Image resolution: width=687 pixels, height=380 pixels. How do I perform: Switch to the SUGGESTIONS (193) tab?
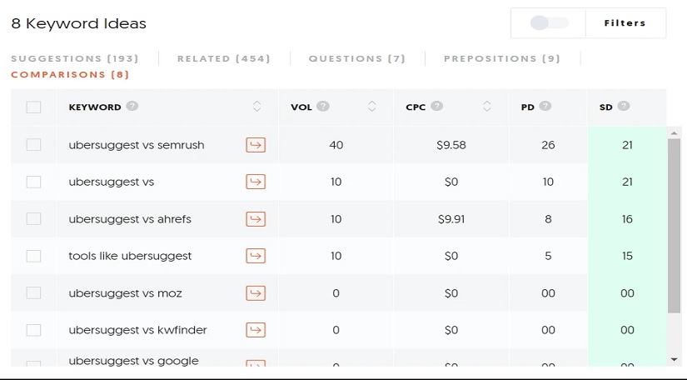(x=75, y=58)
